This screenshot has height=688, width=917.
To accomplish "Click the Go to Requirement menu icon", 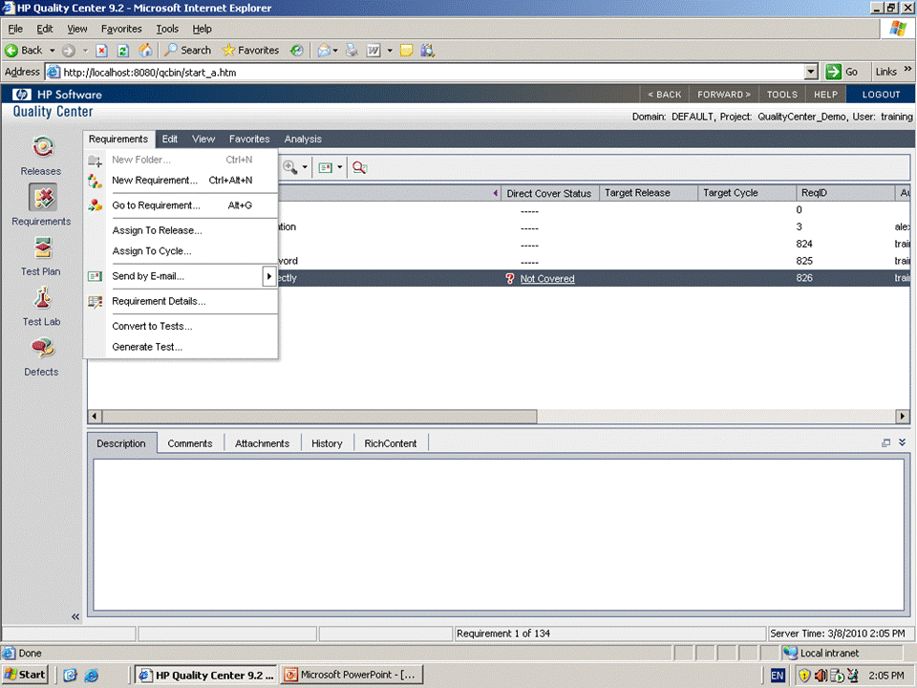I will [x=95, y=205].
